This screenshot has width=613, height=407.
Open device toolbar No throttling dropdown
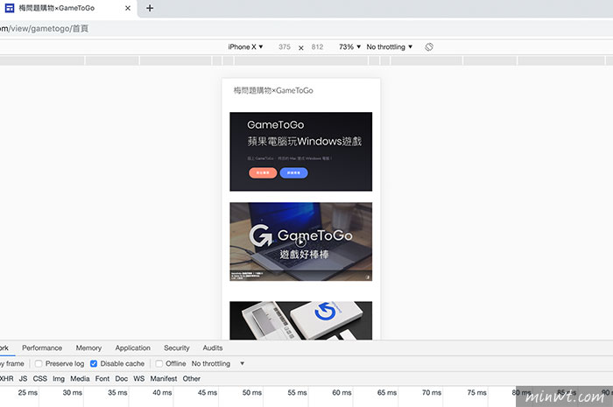tap(390, 47)
